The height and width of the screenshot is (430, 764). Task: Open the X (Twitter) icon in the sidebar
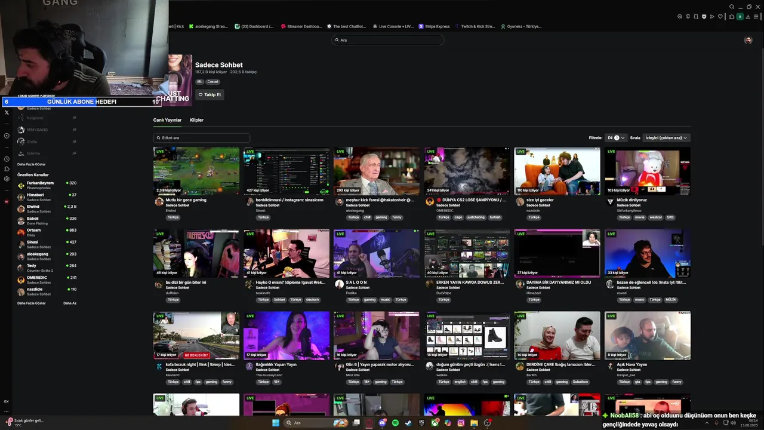click(x=7, y=112)
